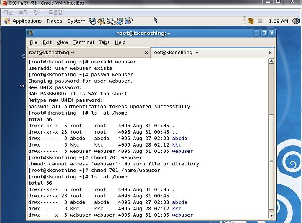Viewport: 302px width, 223px height.
Task: Open the VirtualBox 도움말 menu
Action: click(x=55, y=12)
